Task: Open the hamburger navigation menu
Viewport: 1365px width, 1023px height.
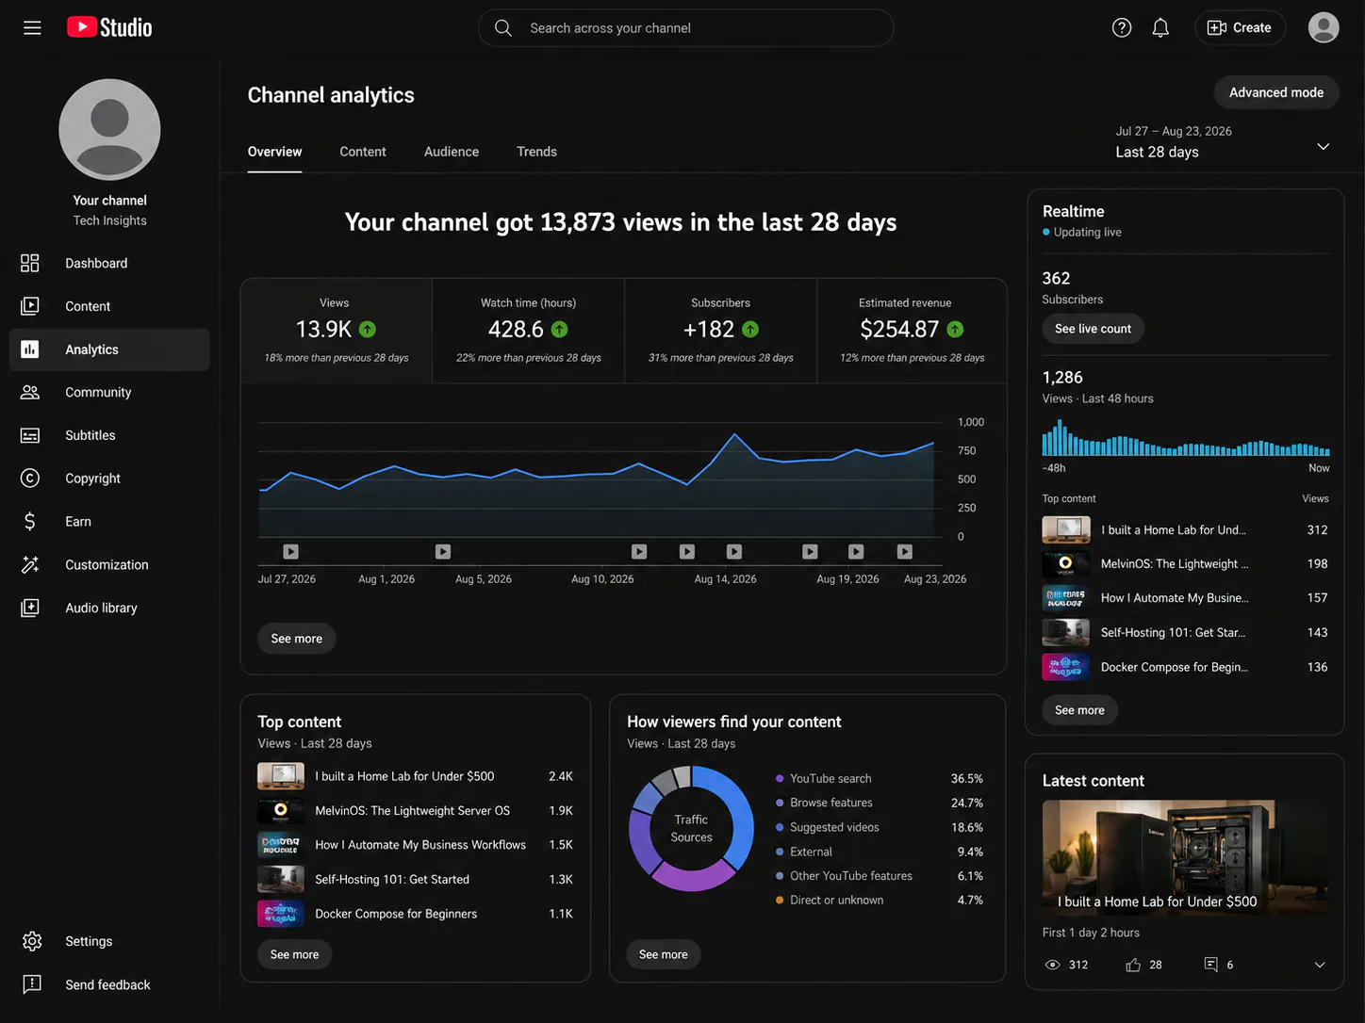Action: click(32, 28)
